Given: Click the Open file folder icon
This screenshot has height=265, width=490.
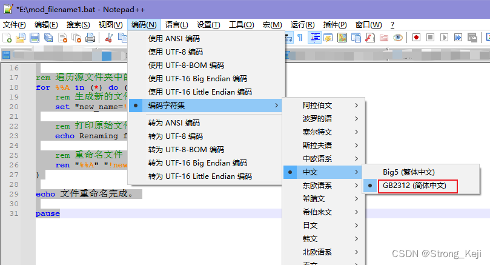Looking at the screenshot, I should pos(21,38).
